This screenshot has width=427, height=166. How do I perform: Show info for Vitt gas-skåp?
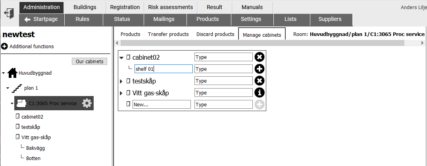pos(260,93)
